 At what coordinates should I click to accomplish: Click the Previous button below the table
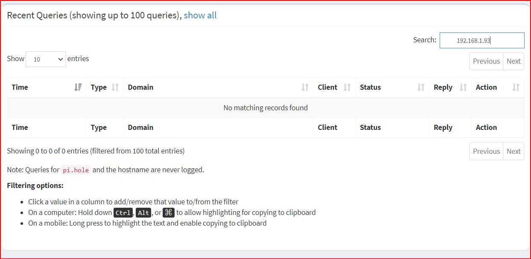[x=486, y=151]
